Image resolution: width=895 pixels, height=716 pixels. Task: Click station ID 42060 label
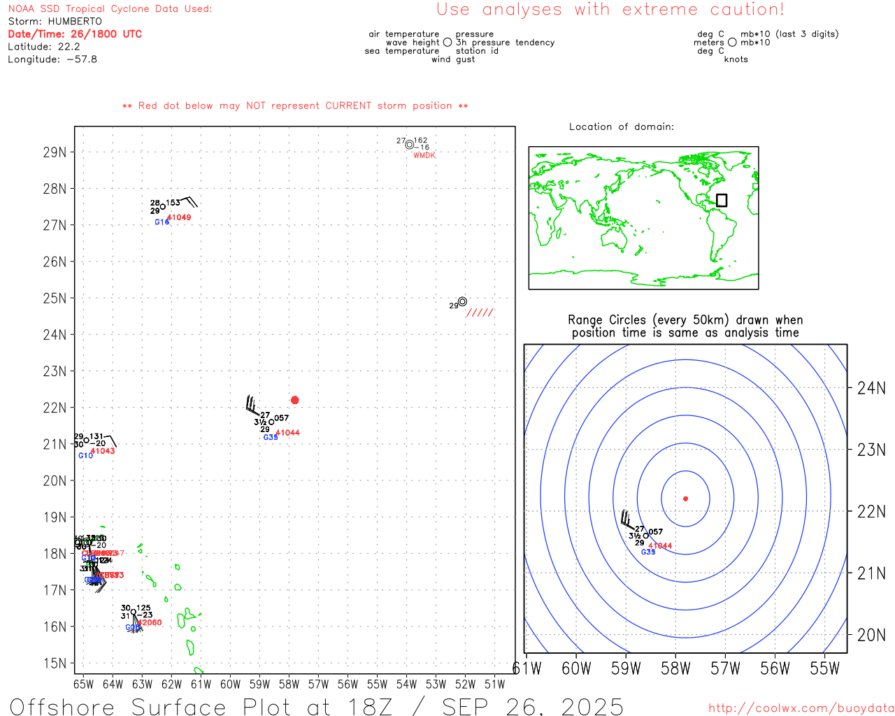click(150, 622)
